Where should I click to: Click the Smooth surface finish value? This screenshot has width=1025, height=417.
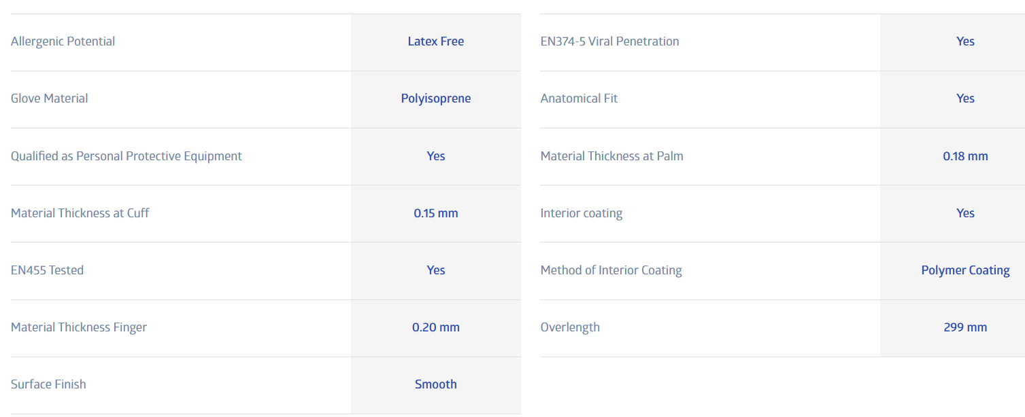[x=435, y=384]
